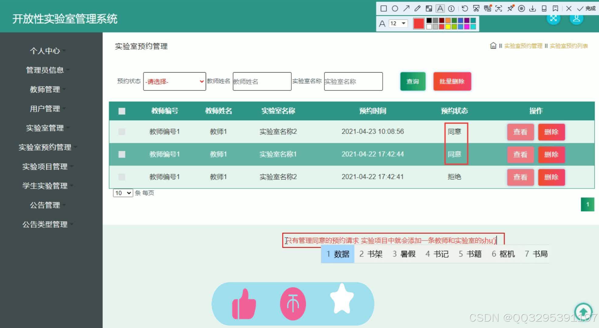Pick the yellow color swatch

448,27
